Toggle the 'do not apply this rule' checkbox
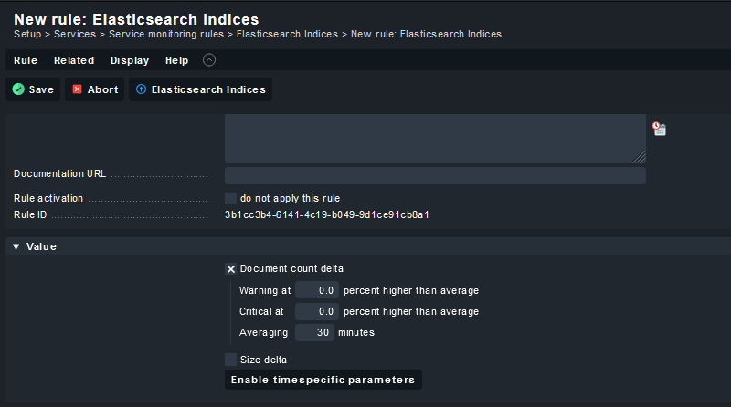 (230, 198)
